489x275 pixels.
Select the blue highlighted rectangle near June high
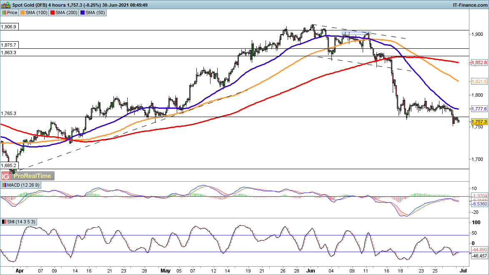[x=356, y=33]
